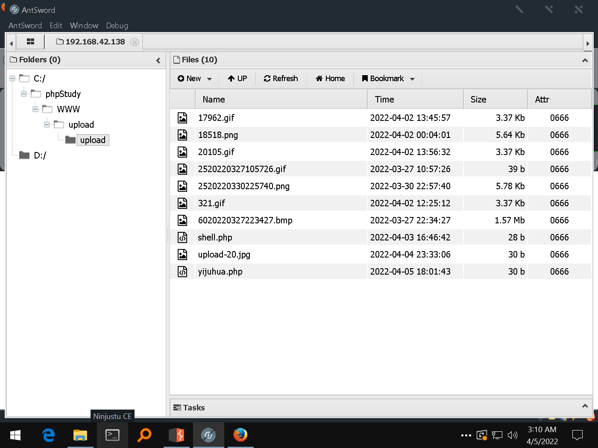Click the D:/ drive folder icon

[x=24, y=155]
